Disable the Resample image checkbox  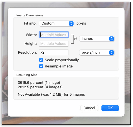coord(41,66)
